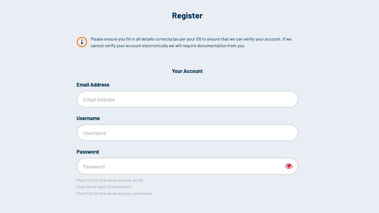Click the 'Must not be the same as your username' hint
Viewport: 379px width, 213px height.
[114, 193]
